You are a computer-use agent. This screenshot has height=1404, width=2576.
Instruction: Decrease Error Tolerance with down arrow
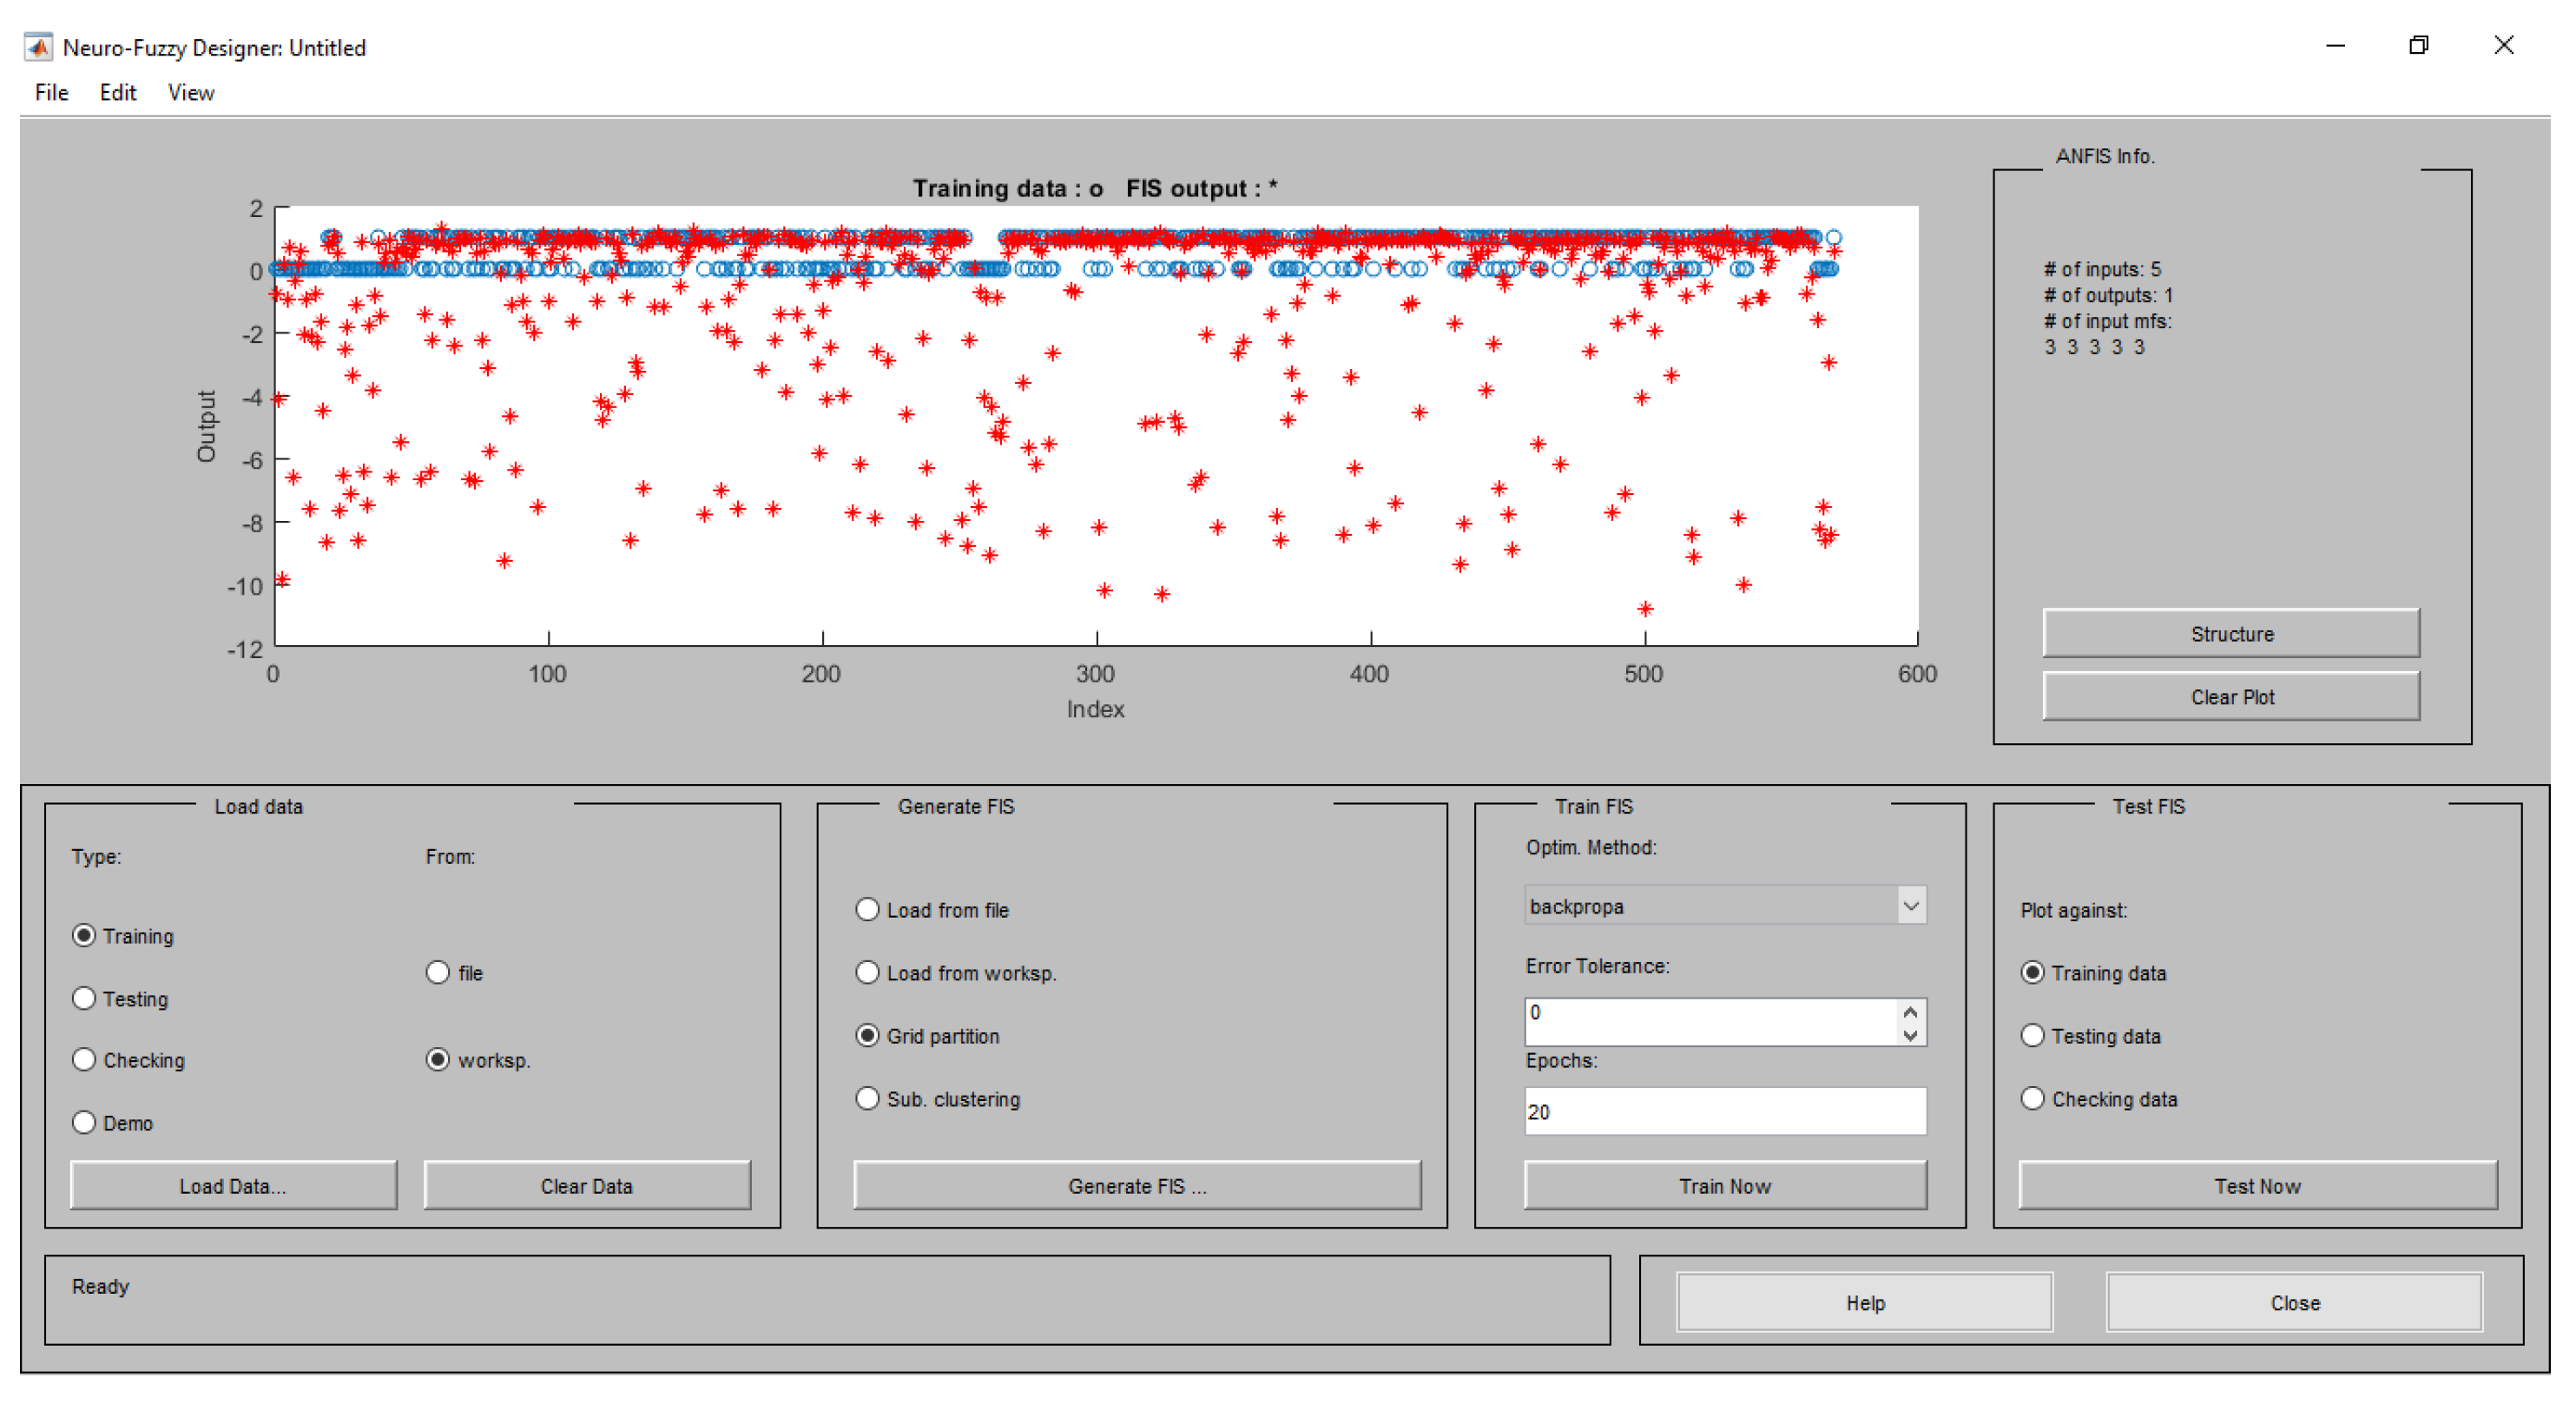point(1910,1035)
